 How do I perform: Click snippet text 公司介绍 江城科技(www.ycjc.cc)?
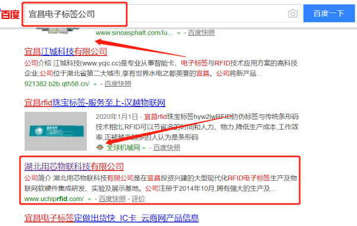pos(72,63)
